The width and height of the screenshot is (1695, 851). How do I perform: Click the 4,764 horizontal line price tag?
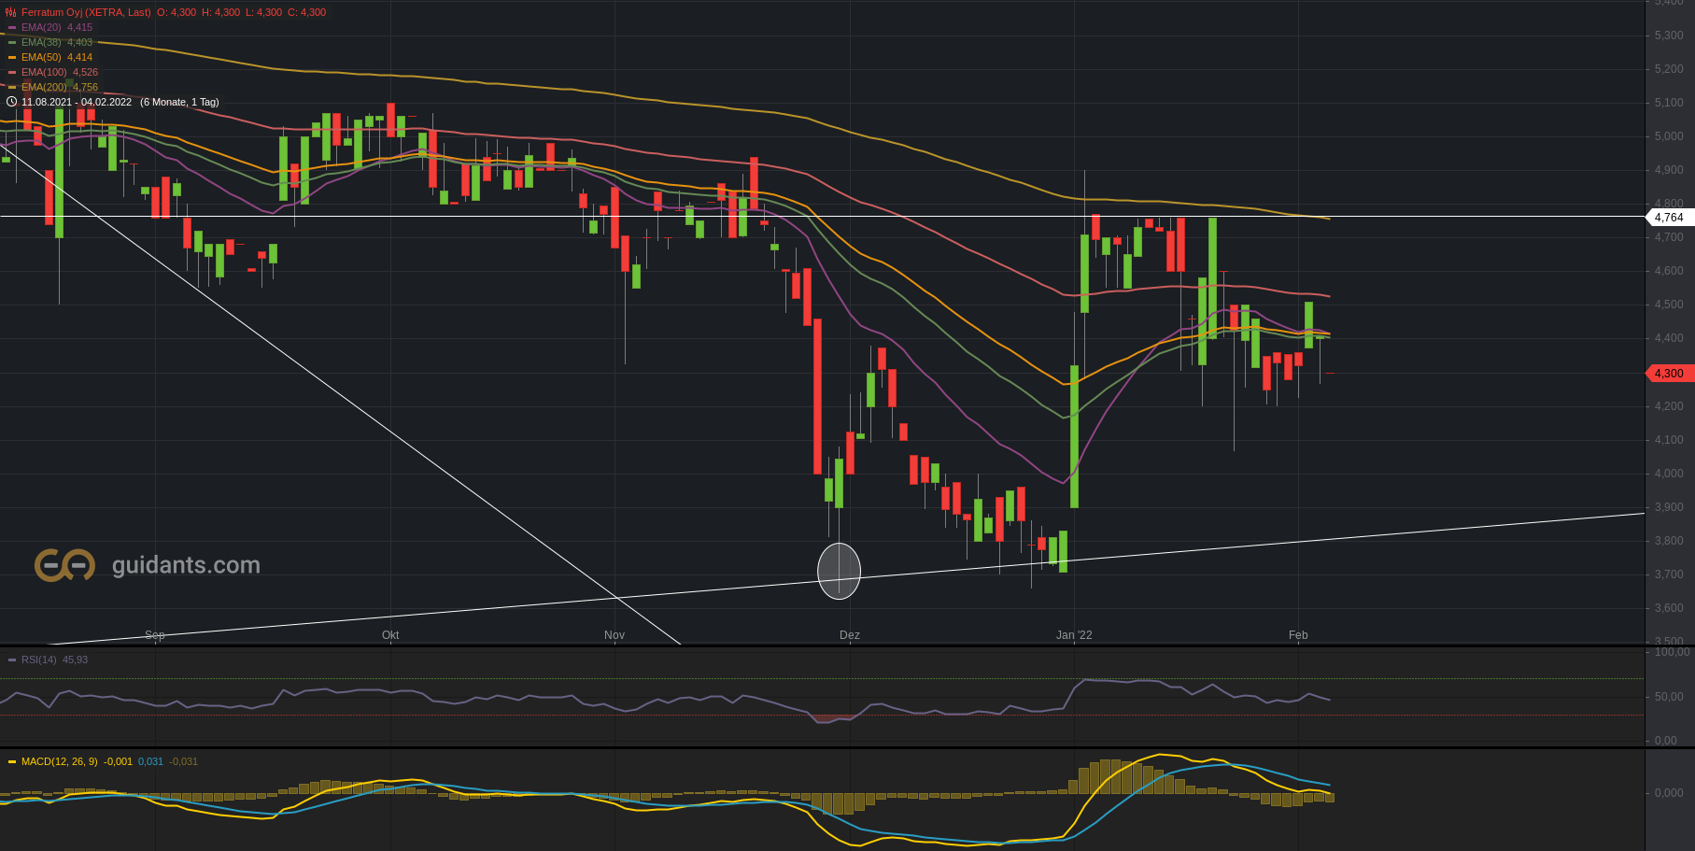pos(1668,218)
